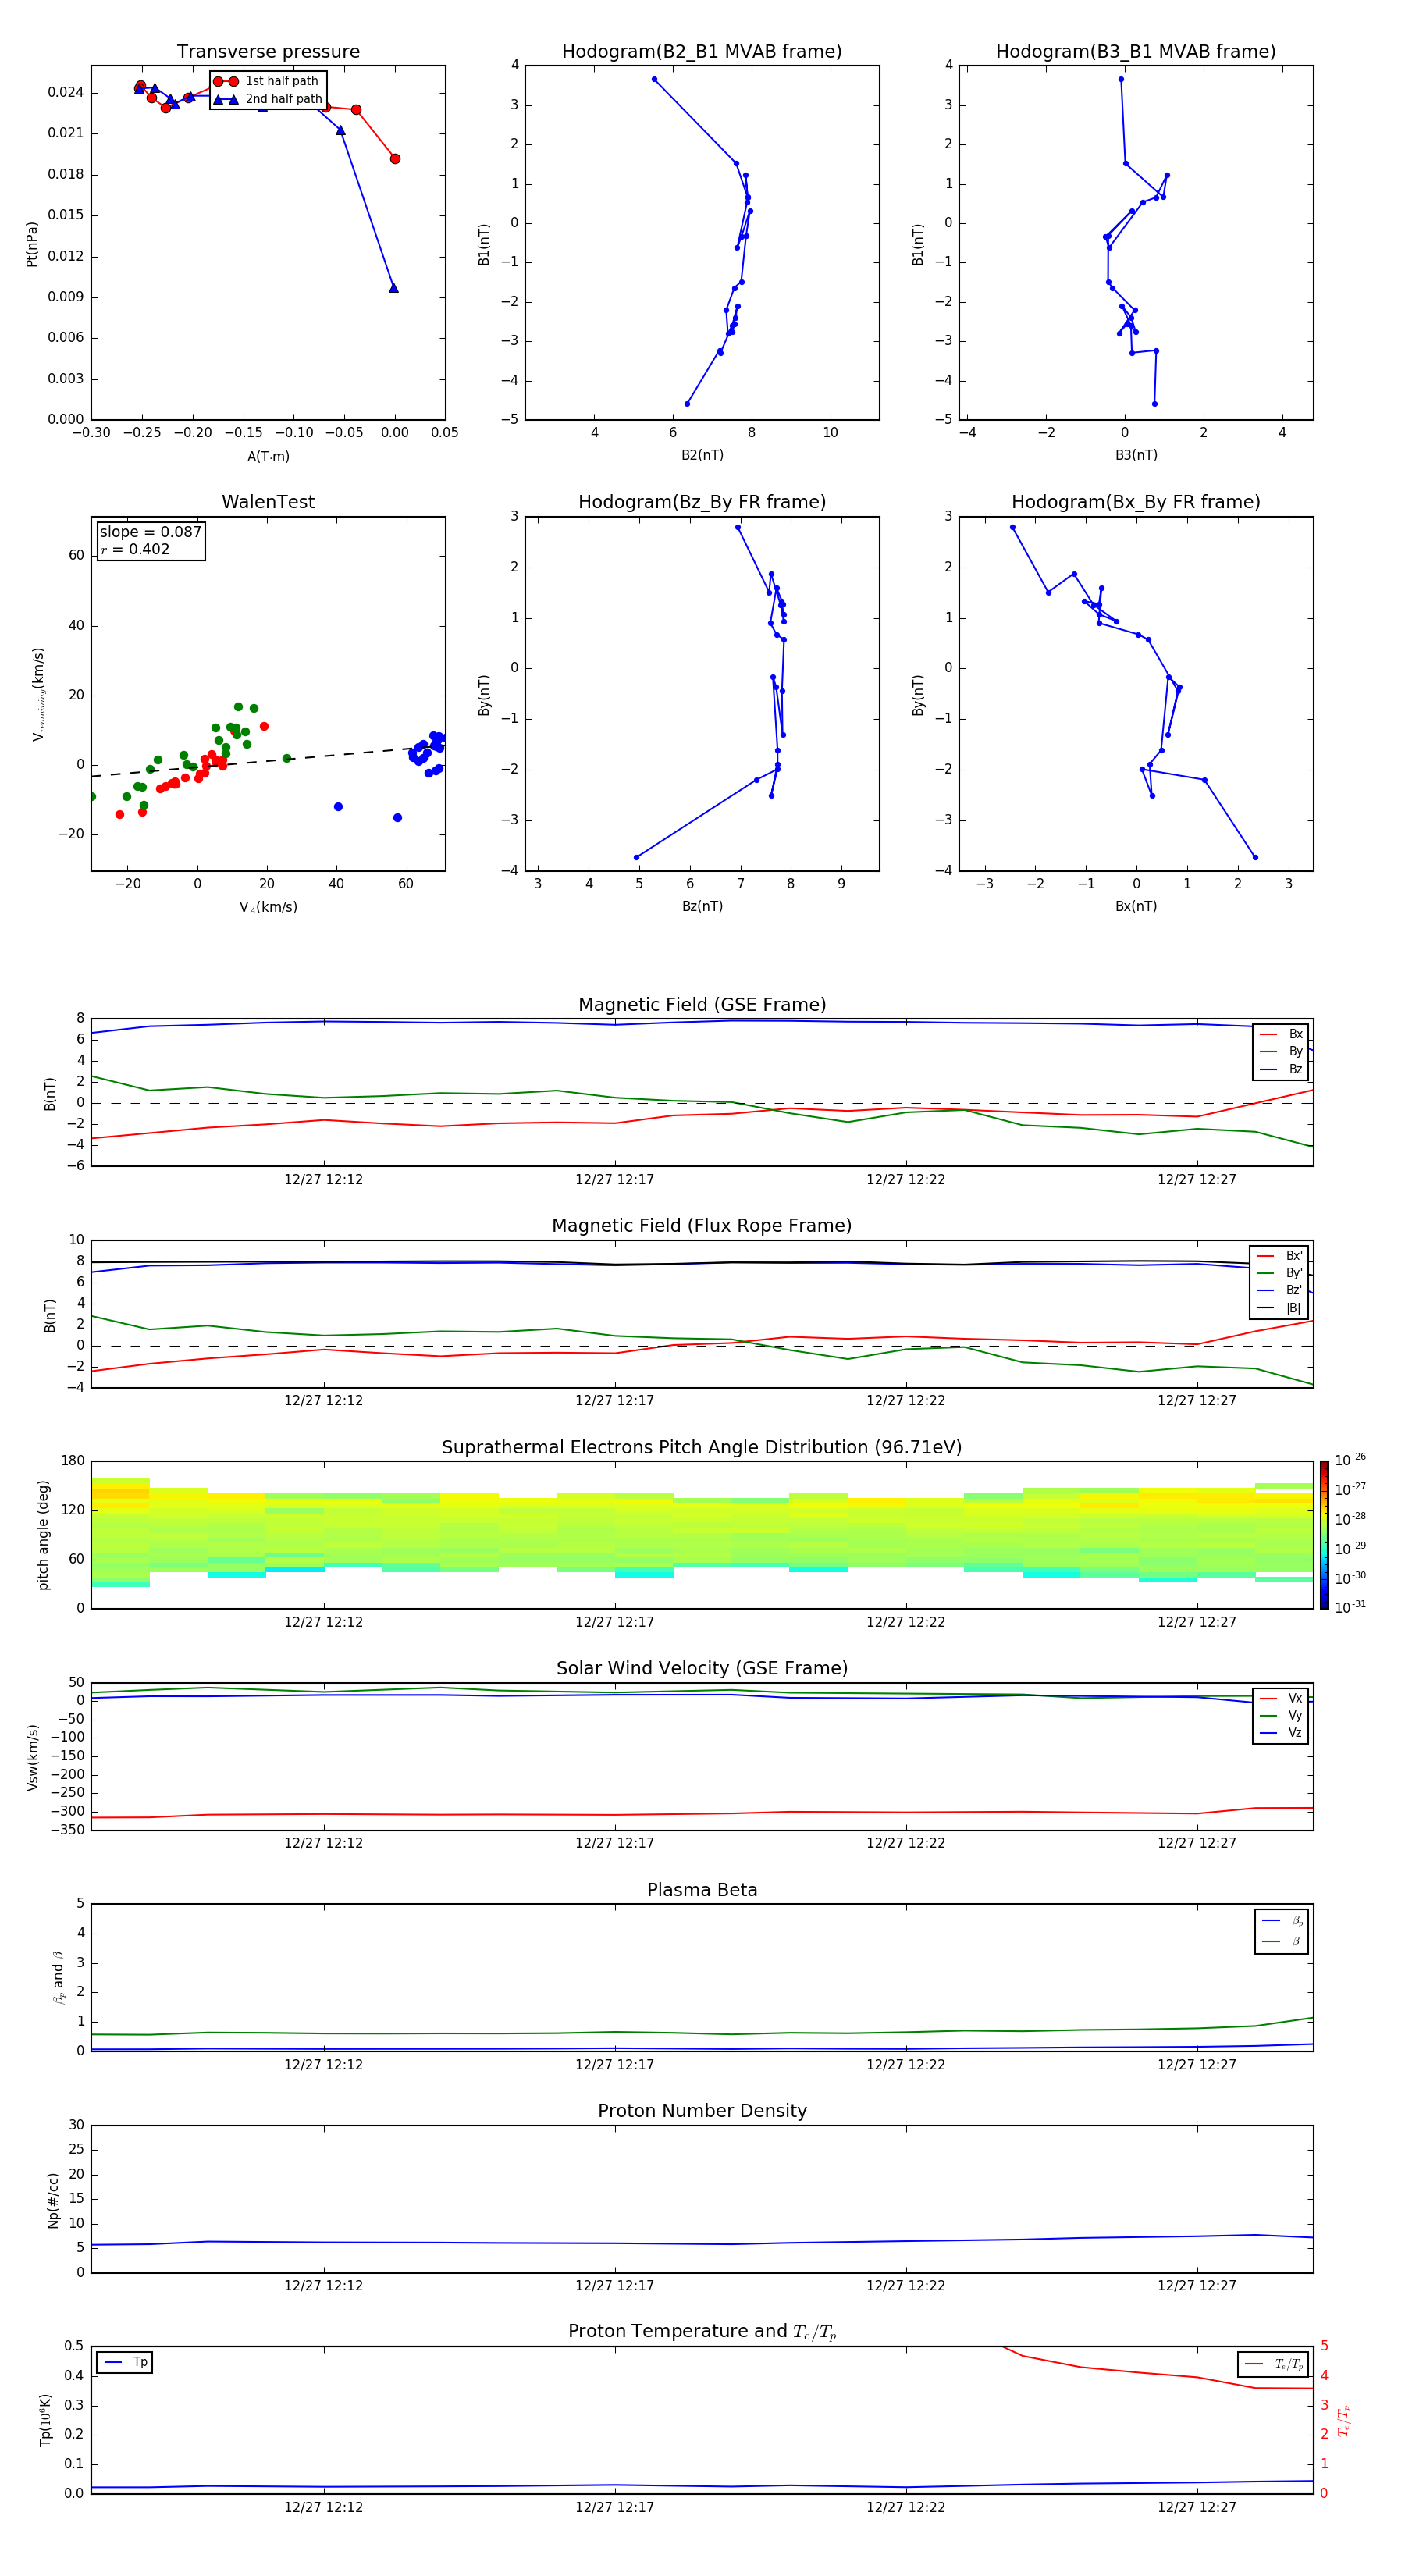
Task: Click the '|B|' legend entry in Flux Rope plot
Action: tap(1279, 1308)
